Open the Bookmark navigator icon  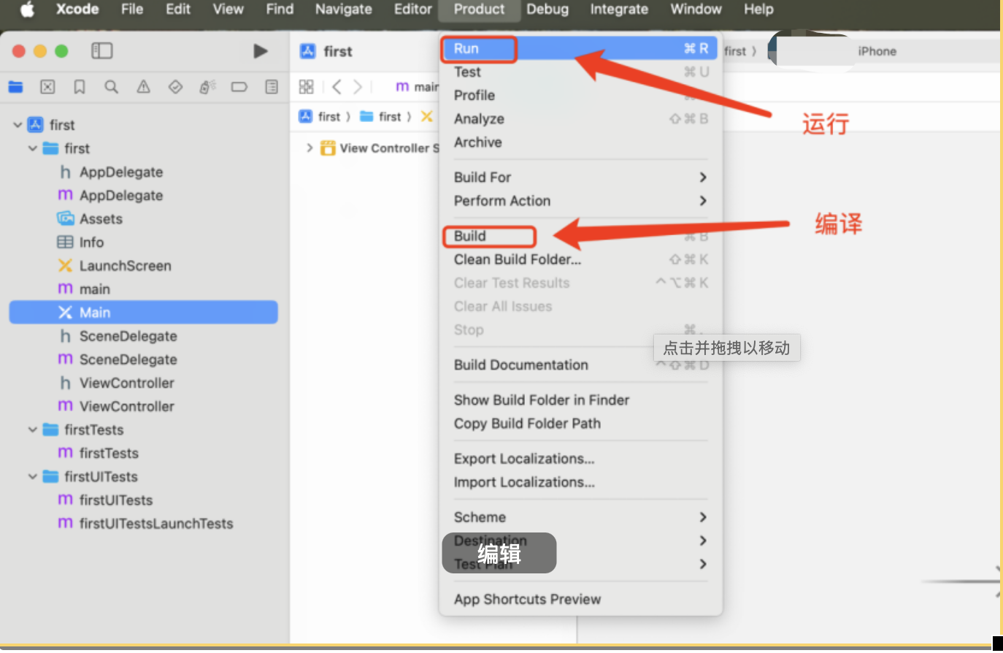tap(80, 87)
